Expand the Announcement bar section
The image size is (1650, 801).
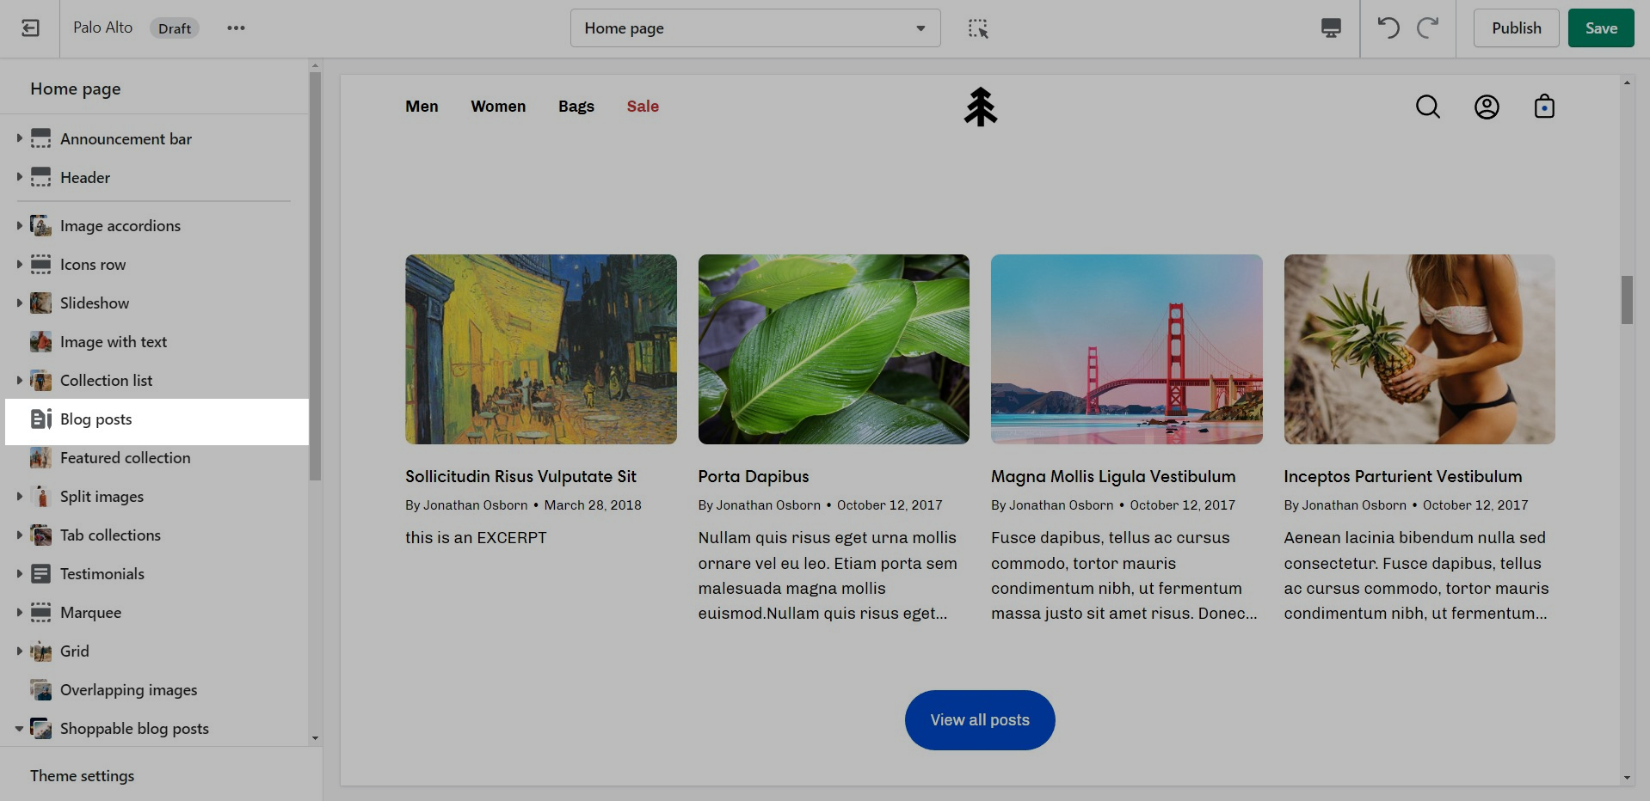pos(19,138)
